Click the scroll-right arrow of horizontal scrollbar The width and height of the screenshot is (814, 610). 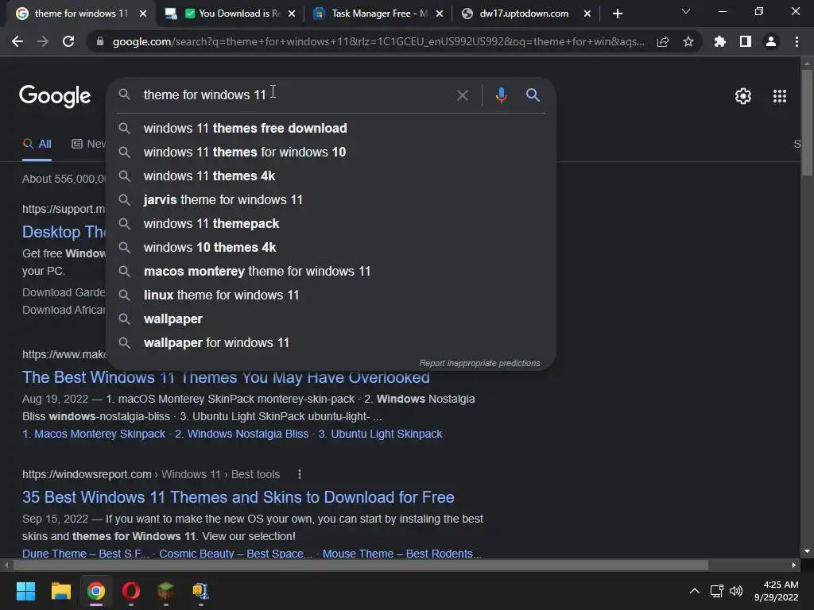pos(794,565)
